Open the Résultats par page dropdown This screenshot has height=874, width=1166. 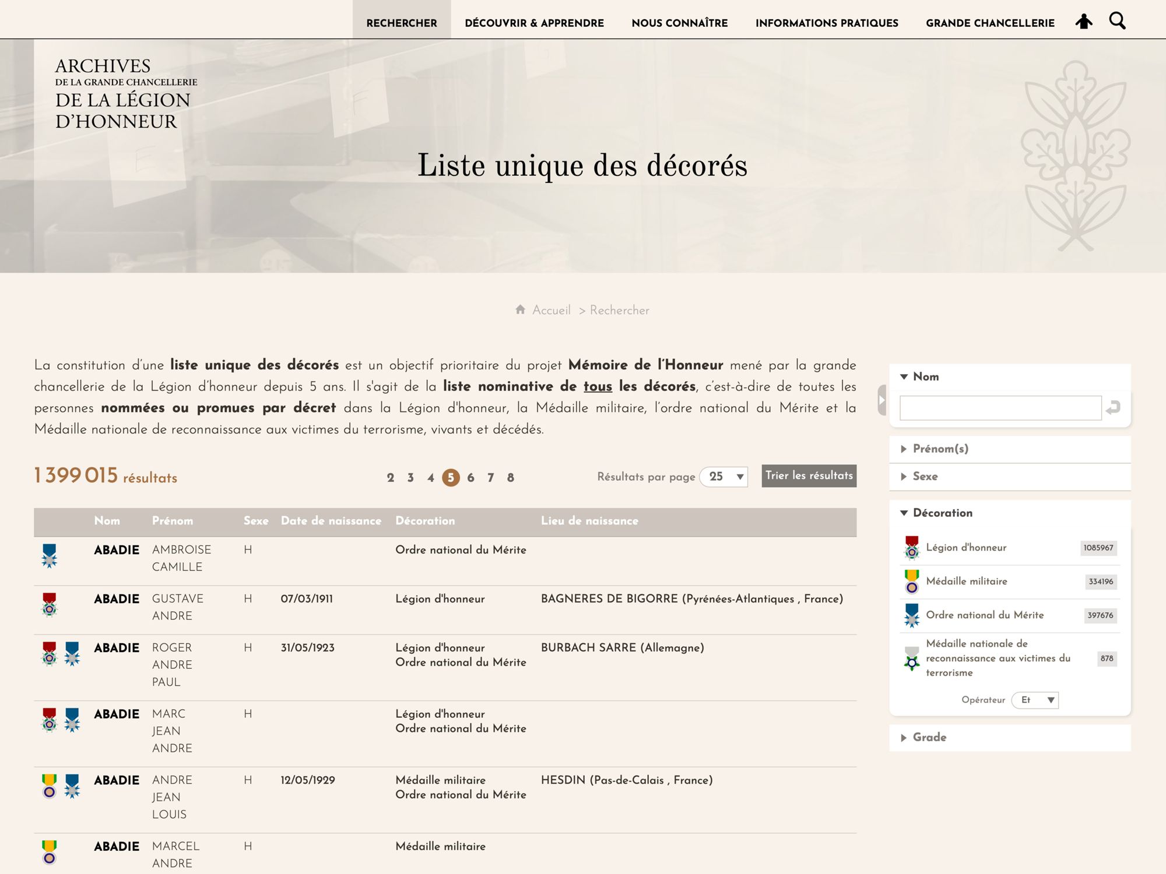click(x=724, y=477)
